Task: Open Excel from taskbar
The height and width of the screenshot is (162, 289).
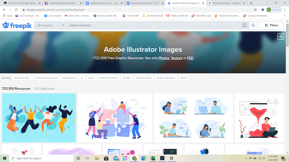Action: click(153, 158)
